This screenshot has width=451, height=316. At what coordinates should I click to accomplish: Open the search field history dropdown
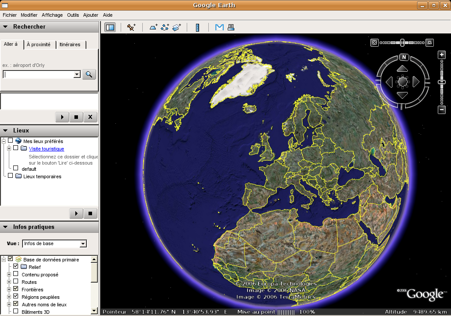point(77,74)
